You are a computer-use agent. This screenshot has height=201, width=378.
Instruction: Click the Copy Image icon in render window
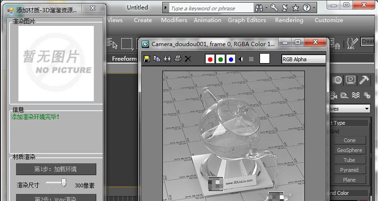(157, 59)
